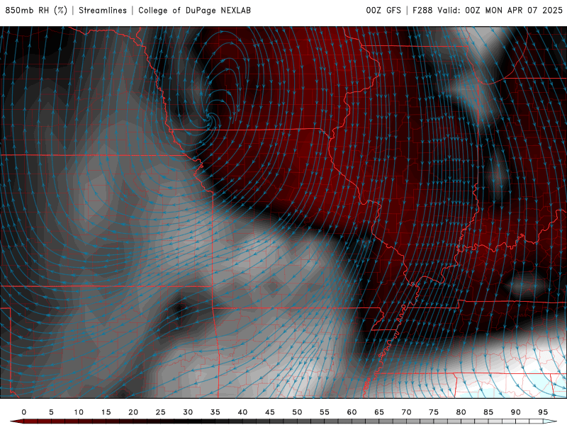Click the colorbar value 5 label
Image resolution: width=567 pixels, height=425 pixels.
pos(51,412)
